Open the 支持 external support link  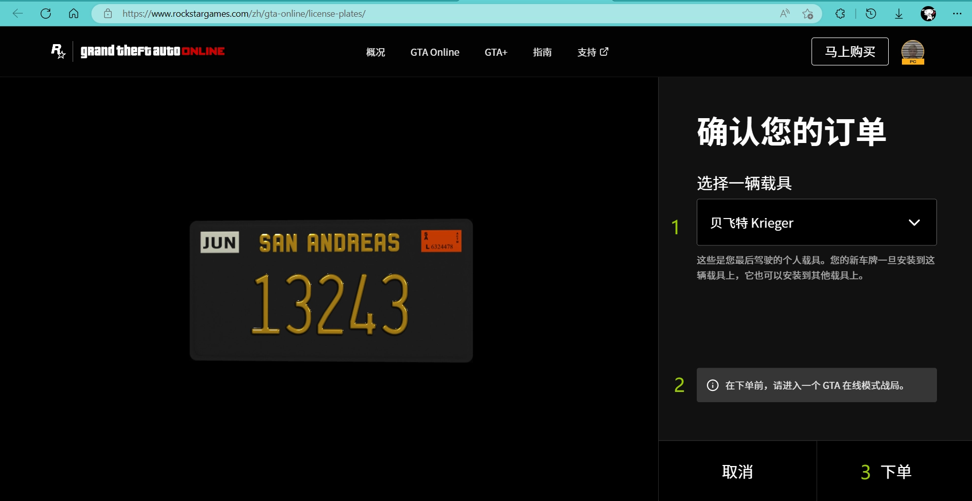point(593,52)
